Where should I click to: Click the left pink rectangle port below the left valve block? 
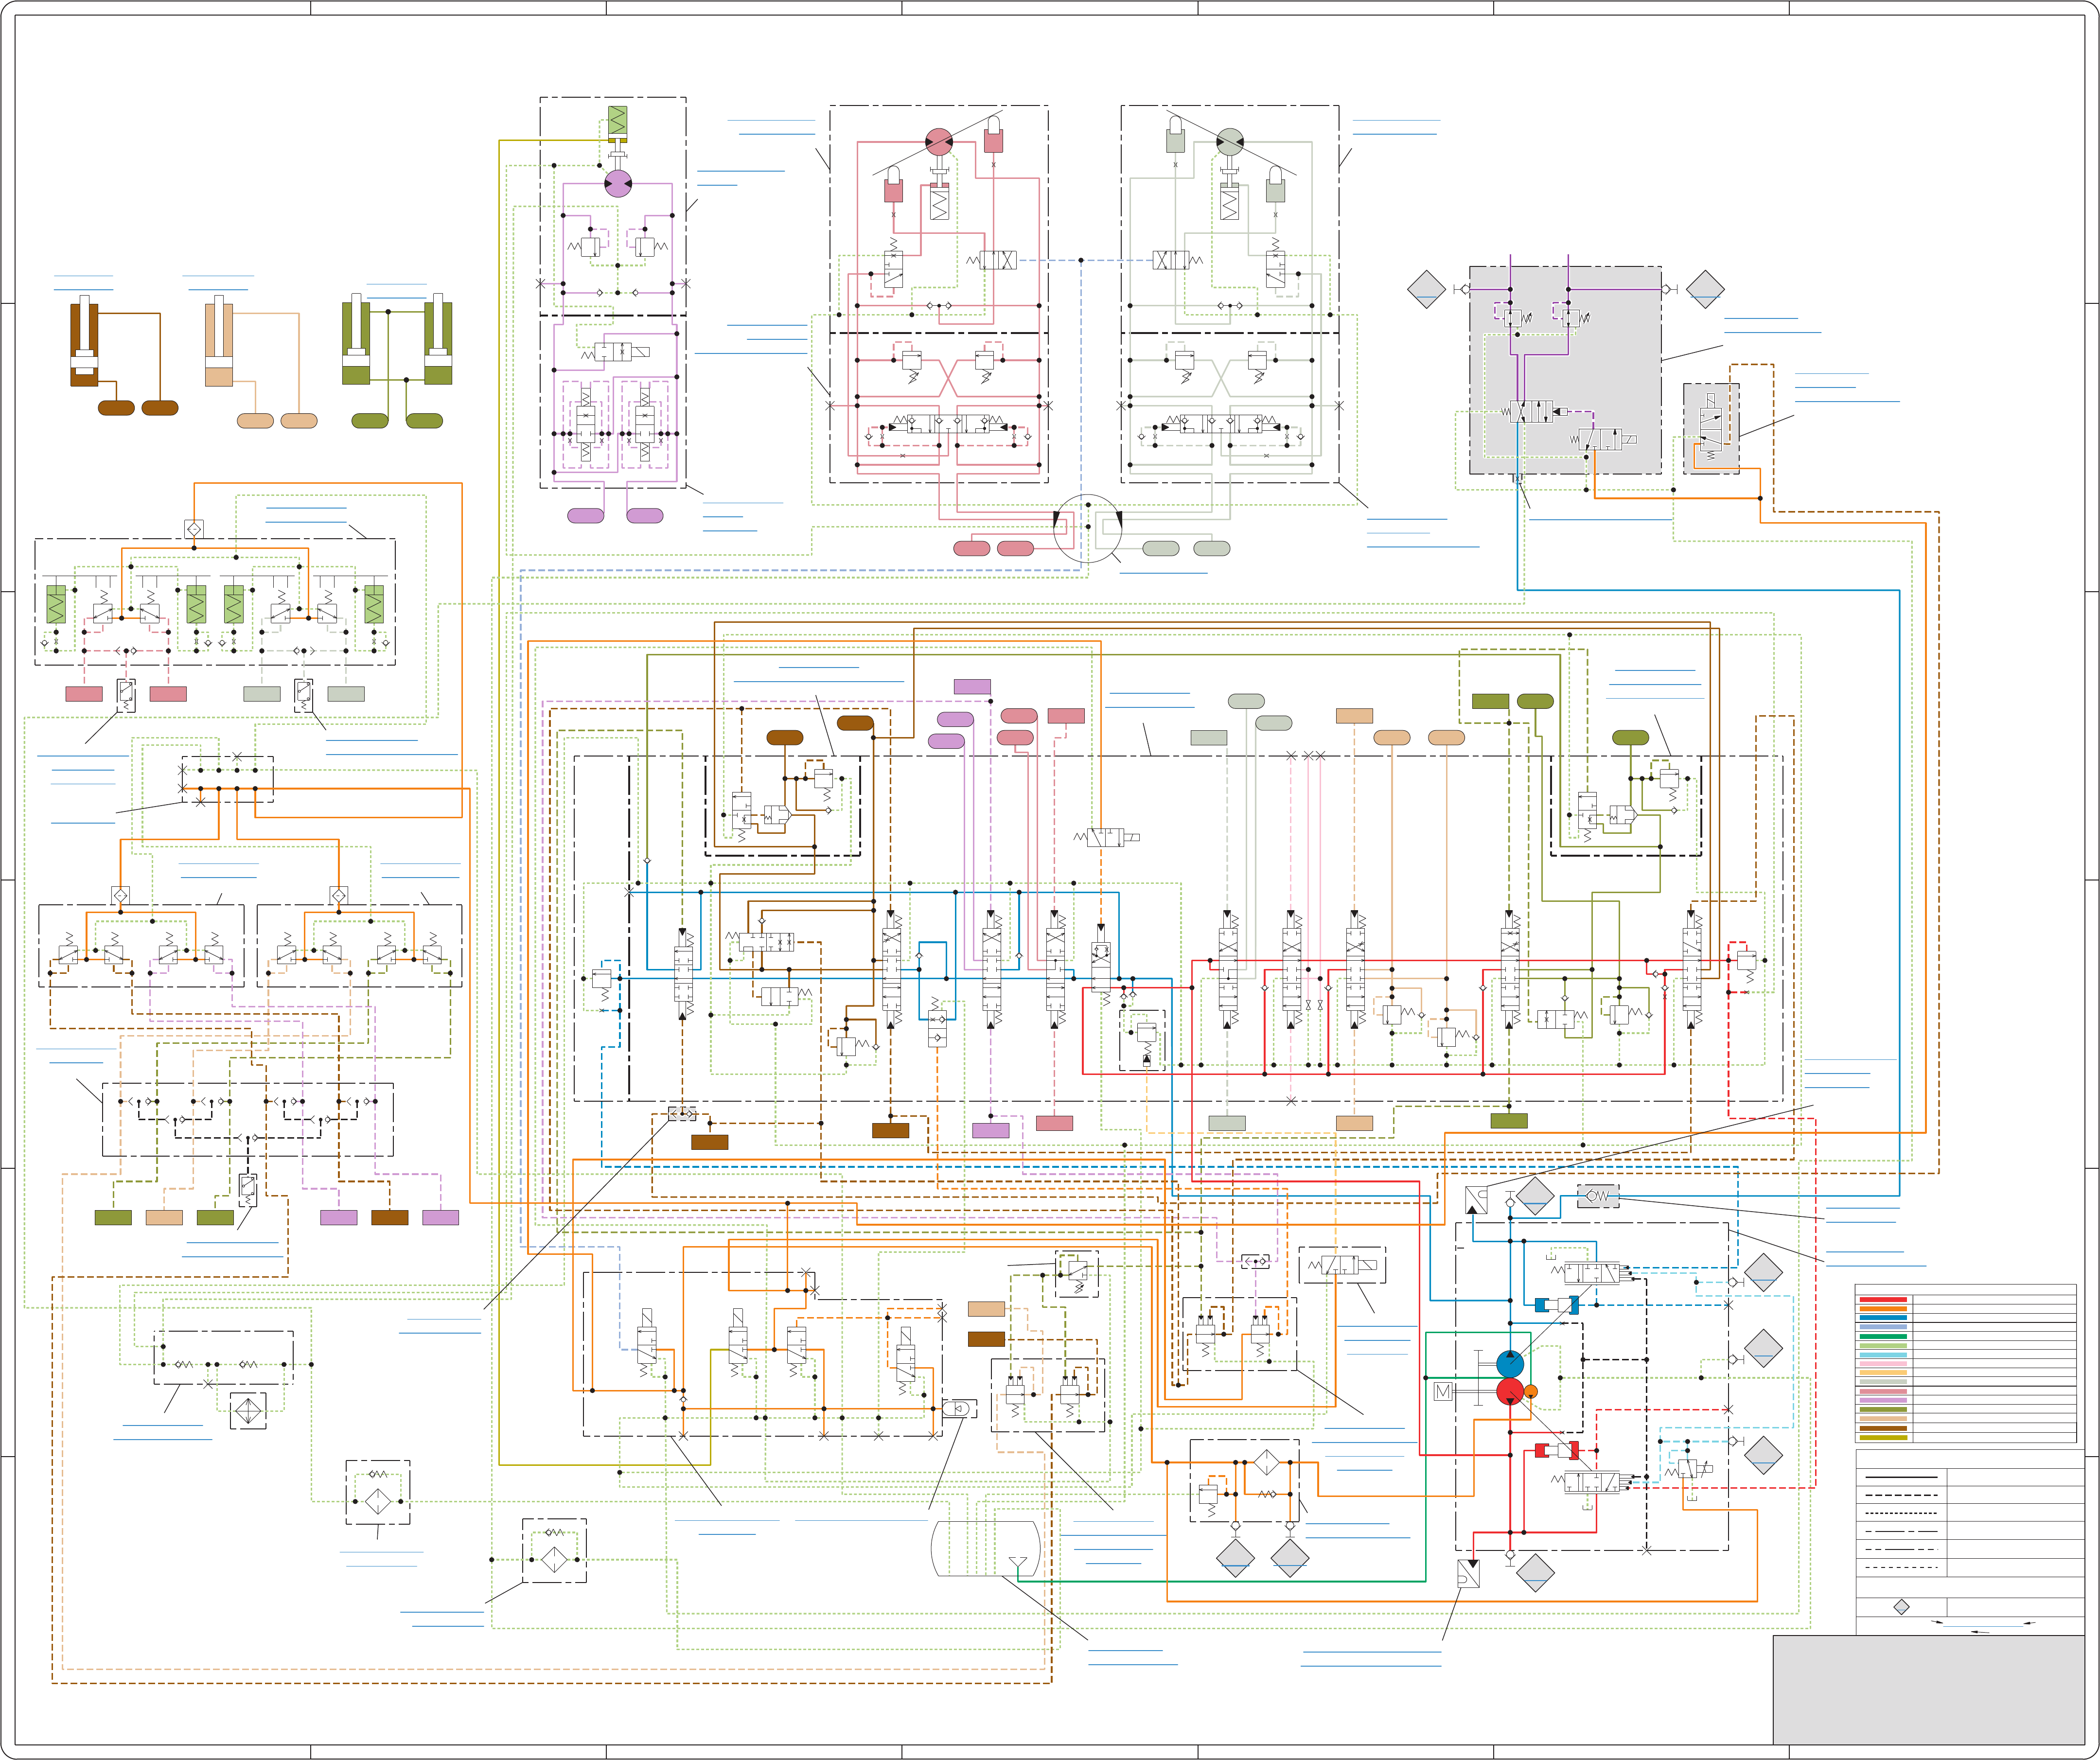(x=84, y=694)
